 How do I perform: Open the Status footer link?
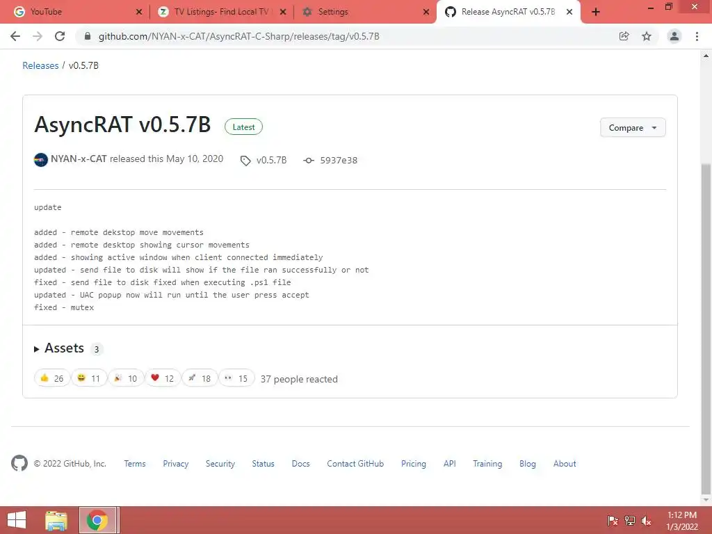tap(263, 464)
